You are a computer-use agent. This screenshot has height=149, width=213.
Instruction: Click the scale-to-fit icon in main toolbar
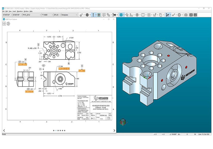(99, 15)
